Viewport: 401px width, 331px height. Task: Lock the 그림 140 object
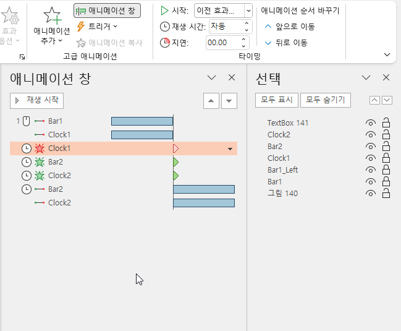click(386, 193)
